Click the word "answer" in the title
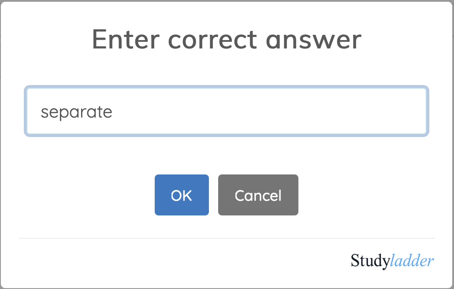Image resolution: width=454 pixels, height=289 pixels. (x=313, y=40)
